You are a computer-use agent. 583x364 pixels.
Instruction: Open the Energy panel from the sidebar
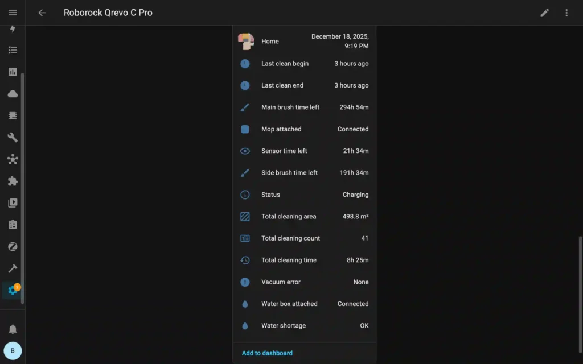13,28
